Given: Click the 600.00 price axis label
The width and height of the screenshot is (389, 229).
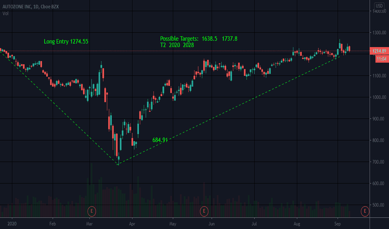Looking at the screenshot, I should (x=379, y=184).
